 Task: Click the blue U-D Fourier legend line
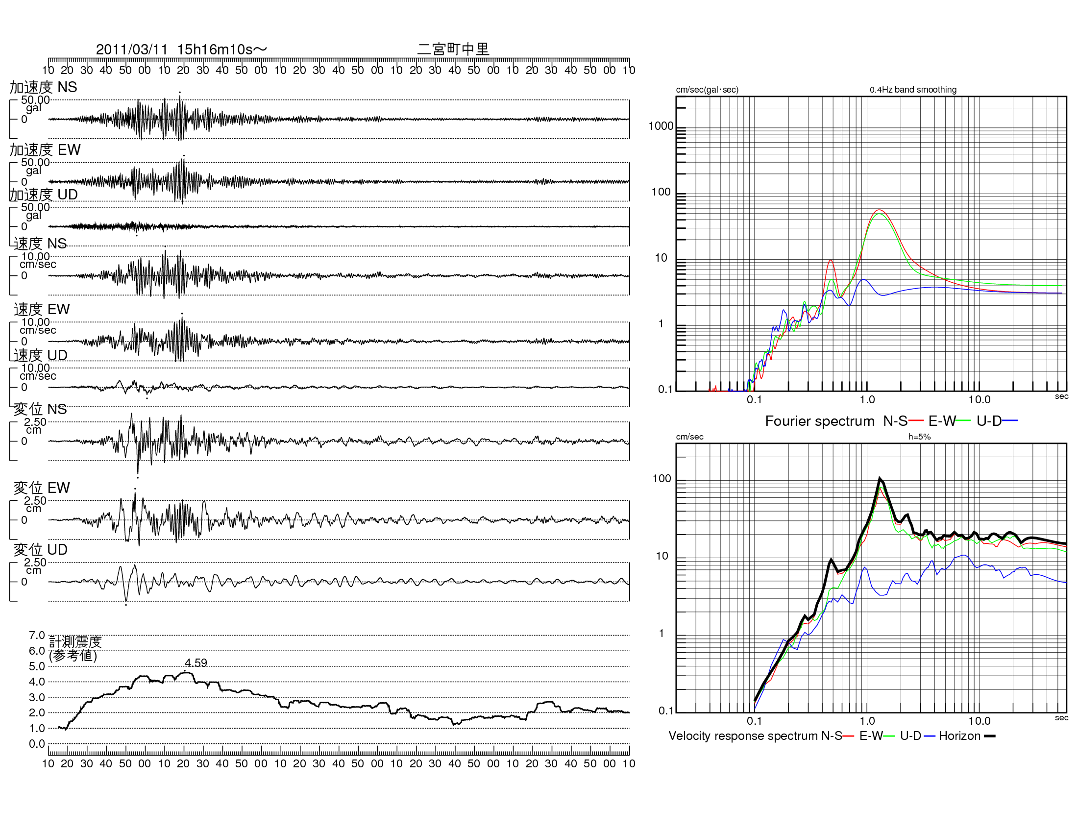point(1010,420)
